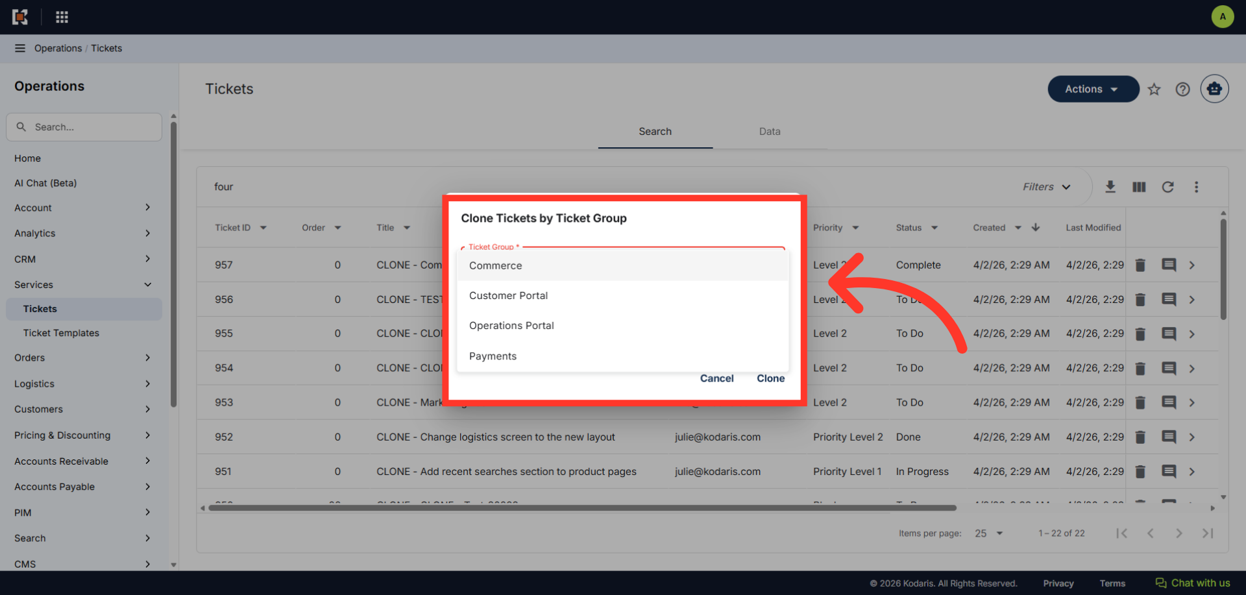Cancel the clone tickets dialog
Screen dimensions: 1246x595
point(716,378)
